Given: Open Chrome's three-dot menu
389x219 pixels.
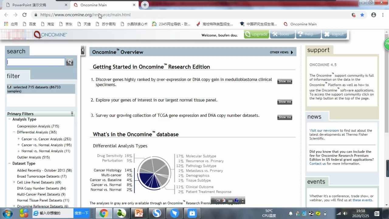Looking at the screenshot, I should [x=383, y=15].
